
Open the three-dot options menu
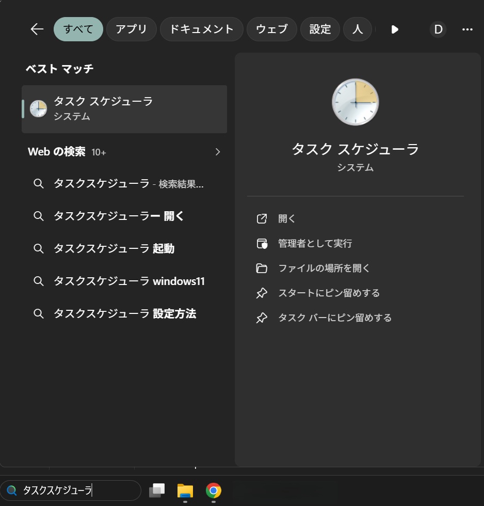click(467, 29)
